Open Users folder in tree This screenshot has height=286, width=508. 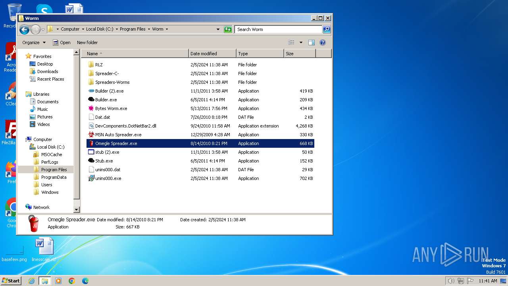tap(46, 185)
